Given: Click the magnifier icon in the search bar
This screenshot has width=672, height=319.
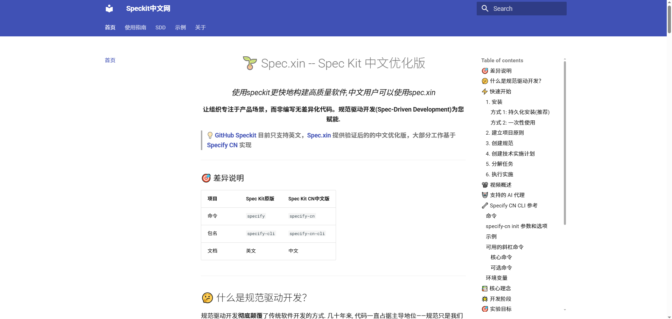Looking at the screenshot, I should pyautogui.click(x=485, y=8).
